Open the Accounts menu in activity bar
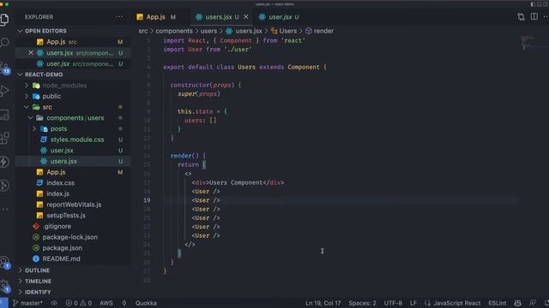549x308 pixels. 4,262
